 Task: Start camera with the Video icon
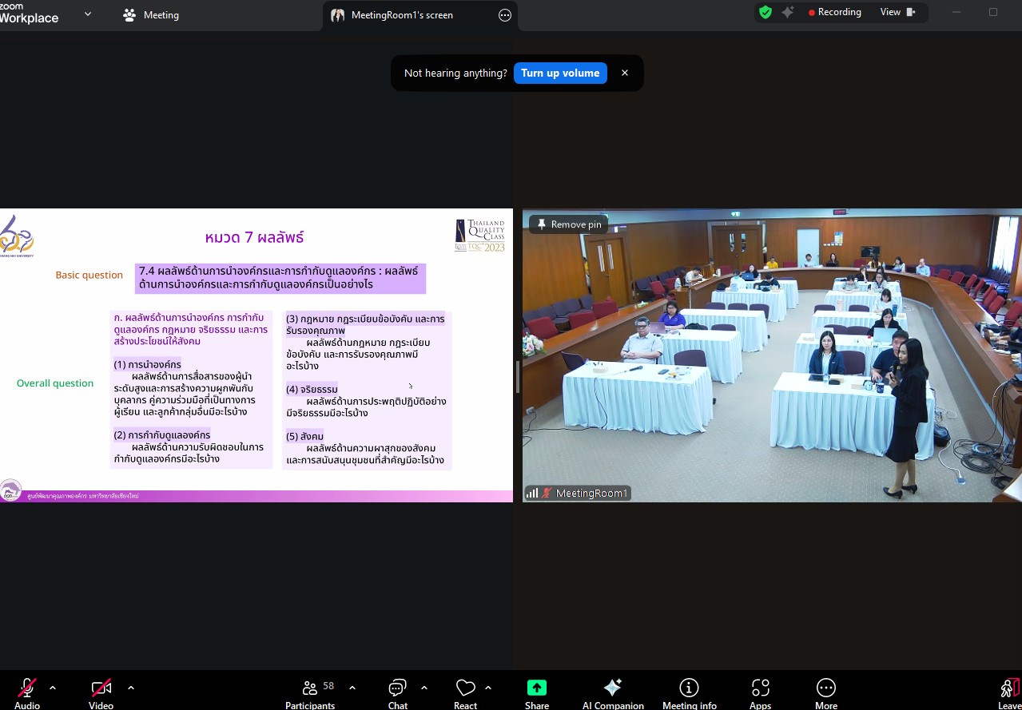pos(101,688)
